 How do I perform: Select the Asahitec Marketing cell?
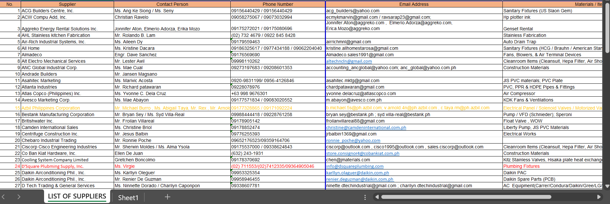[67, 81]
